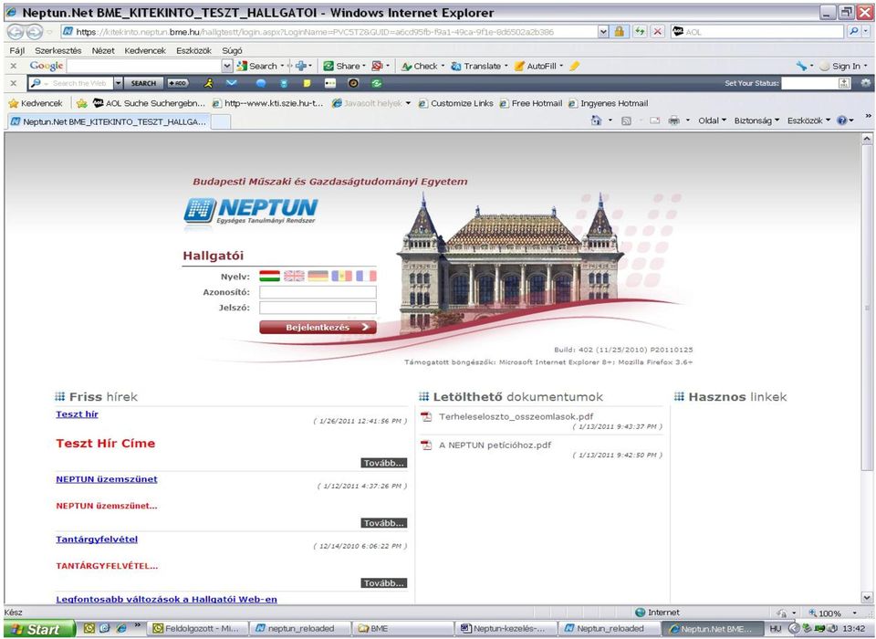Viewport: 876px width, 639px height.
Task: Click the mail envelope icon on AOL toolbar
Action: [231, 83]
